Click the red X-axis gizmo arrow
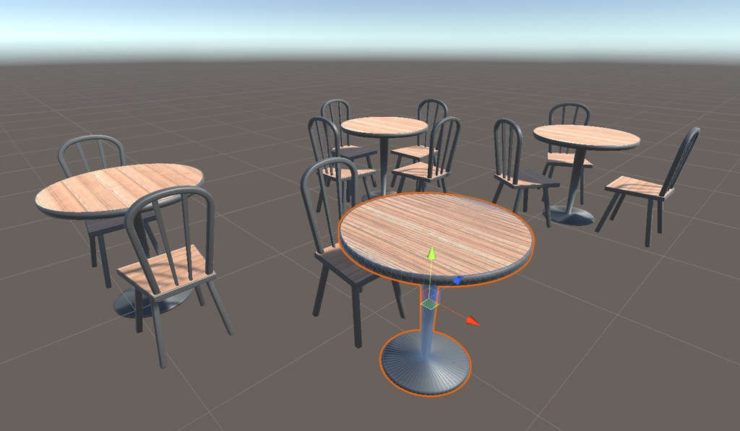 point(472,318)
